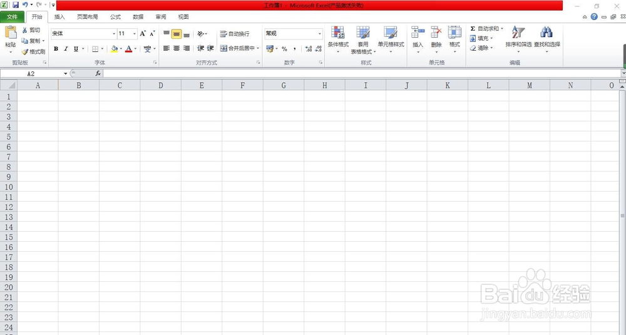Open the Merge and Center dropdown arrow
The height and width of the screenshot is (335, 626).
pos(258,48)
